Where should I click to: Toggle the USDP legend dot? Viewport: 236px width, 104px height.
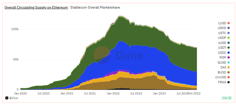coord(228,38)
